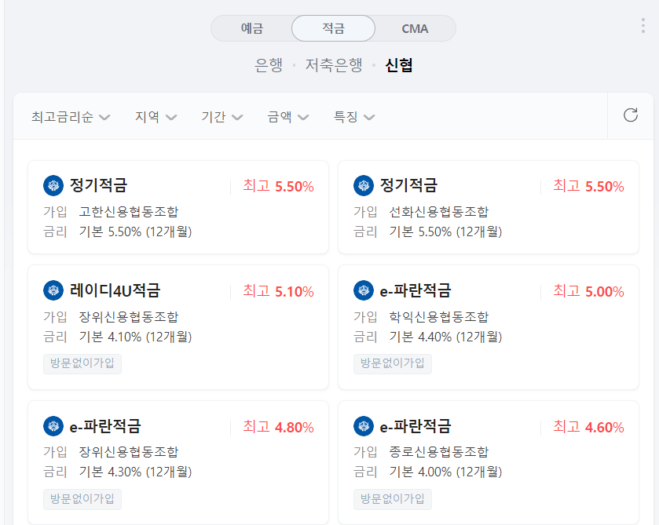Image resolution: width=659 pixels, height=525 pixels.
Task: Show 은행 products
Action: point(269,65)
